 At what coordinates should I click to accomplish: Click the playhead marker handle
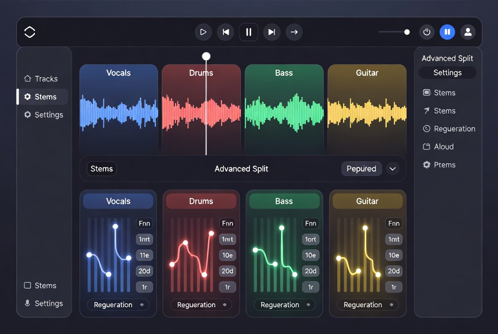coord(206,57)
